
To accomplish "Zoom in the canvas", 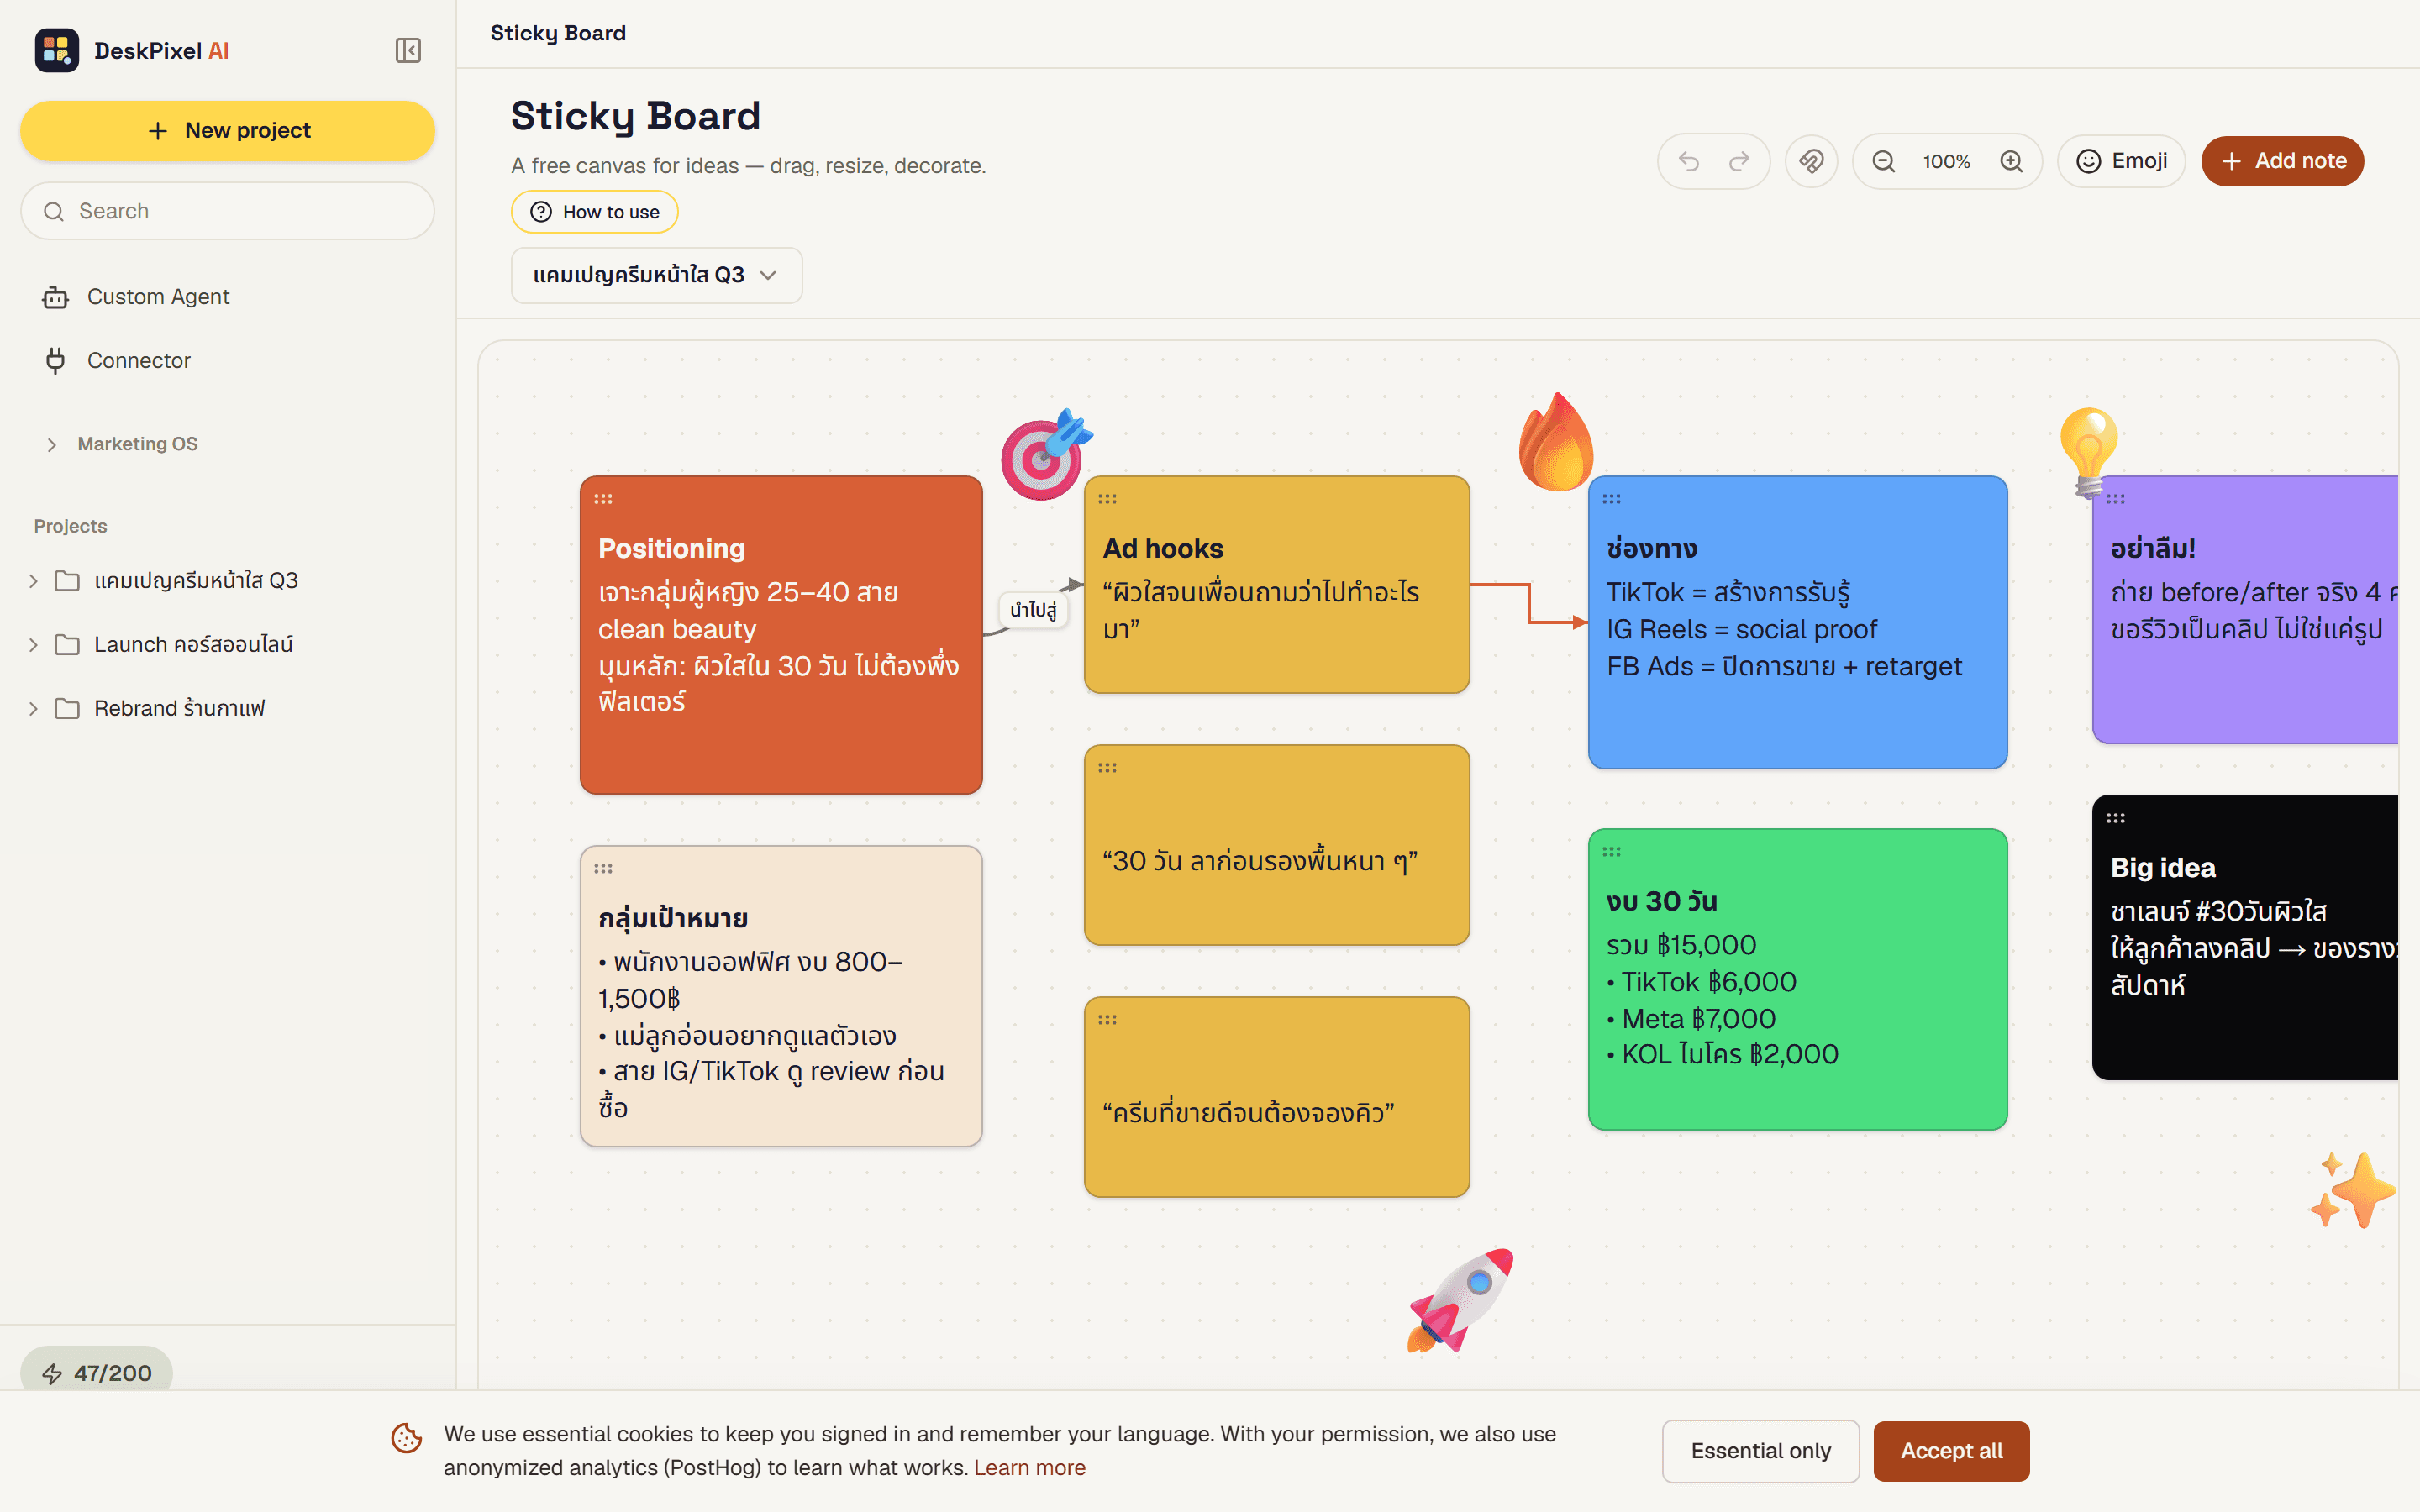I will tap(2011, 161).
